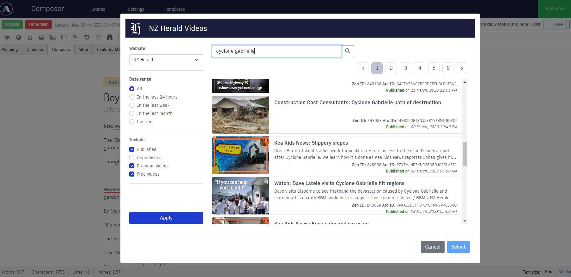
Task: Click Walking highway 35 video thumbnail
Action: [241, 86]
